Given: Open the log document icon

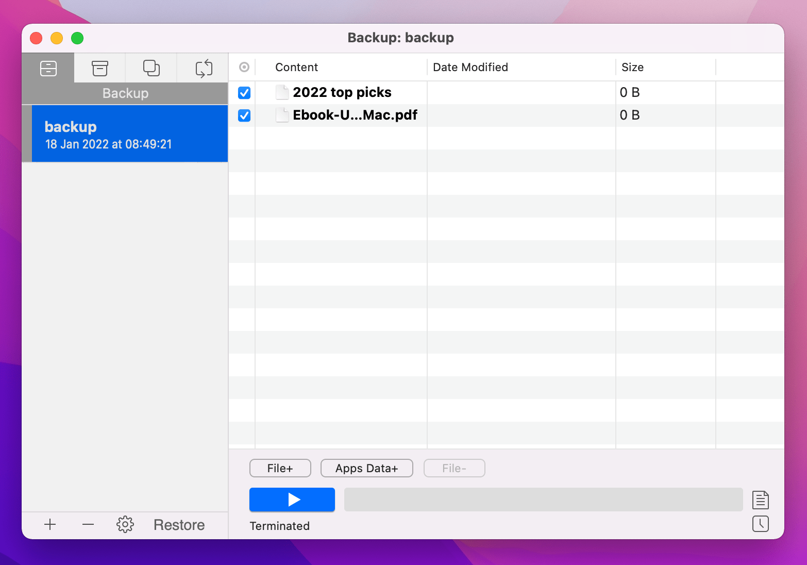Looking at the screenshot, I should (x=761, y=500).
